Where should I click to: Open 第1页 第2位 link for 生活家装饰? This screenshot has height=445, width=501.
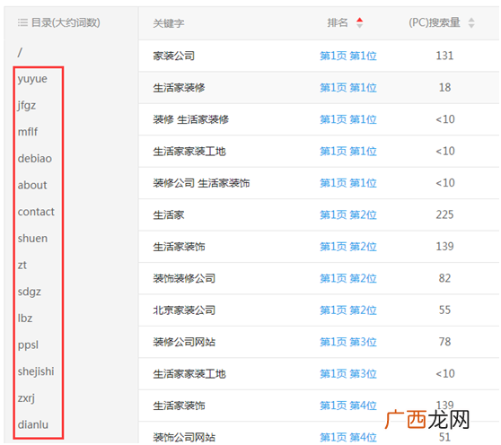(x=348, y=247)
